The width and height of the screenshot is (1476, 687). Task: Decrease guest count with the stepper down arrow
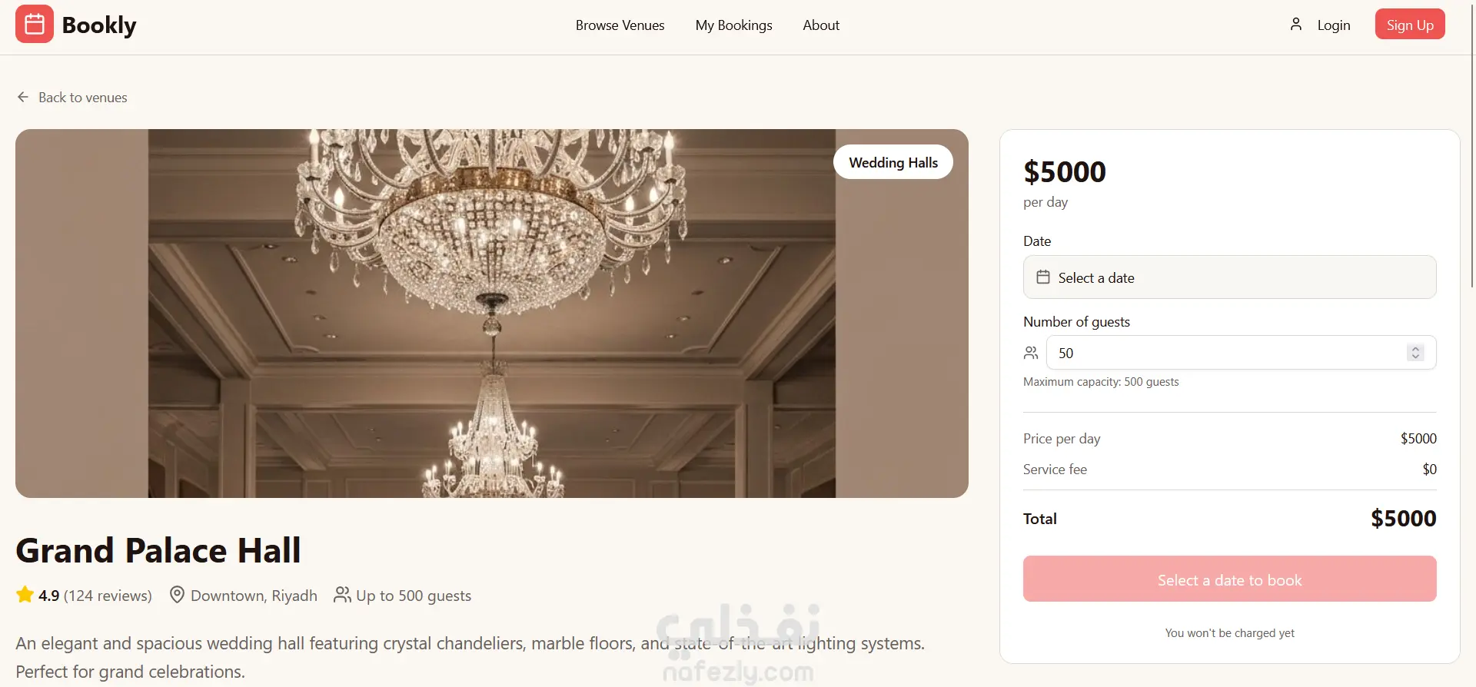(1415, 357)
